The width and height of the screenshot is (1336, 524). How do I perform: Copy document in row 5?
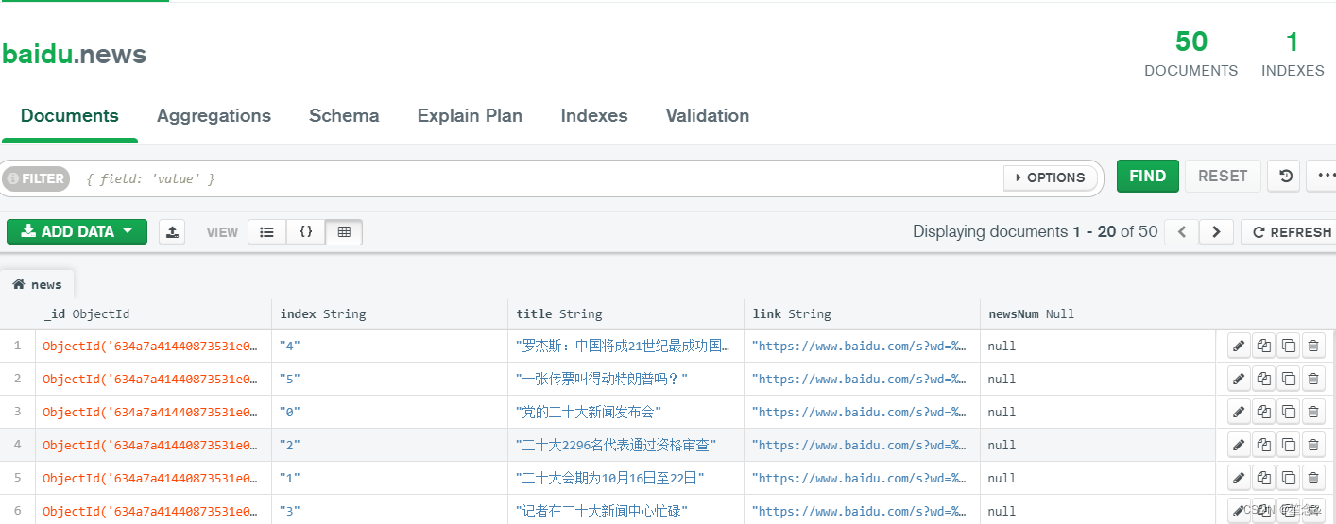coord(1263,478)
